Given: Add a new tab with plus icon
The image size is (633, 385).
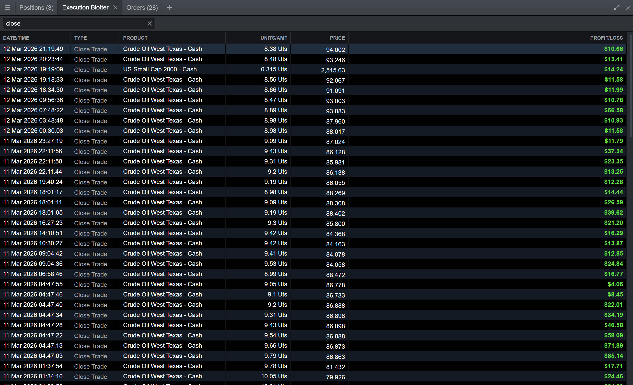Looking at the screenshot, I should (169, 7).
